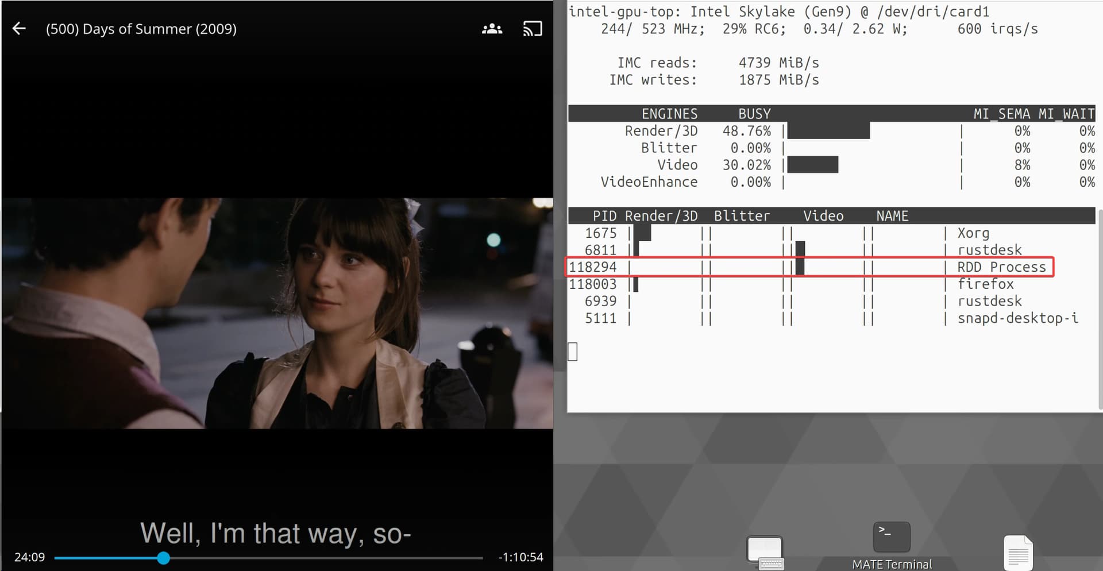Click the terminal window's vertical scrollbar
Screen dimensions: 1103x571
click(1100, 310)
